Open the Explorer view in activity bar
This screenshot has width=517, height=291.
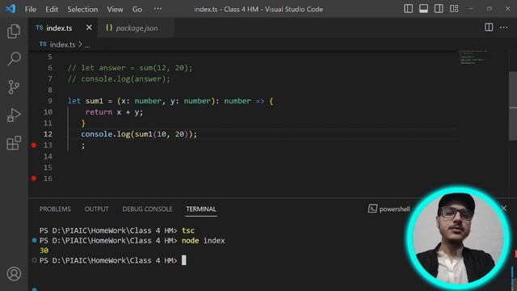(x=14, y=32)
